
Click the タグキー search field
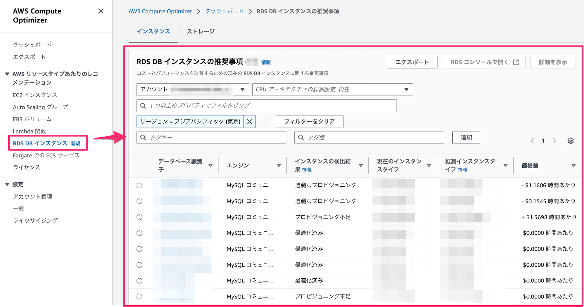[x=211, y=138]
